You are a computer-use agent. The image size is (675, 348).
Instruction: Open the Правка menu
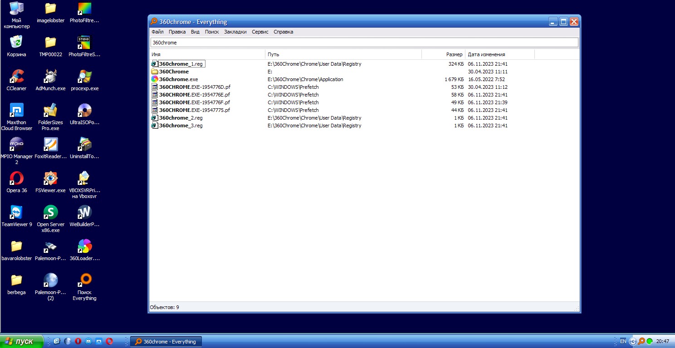click(x=177, y=32)
